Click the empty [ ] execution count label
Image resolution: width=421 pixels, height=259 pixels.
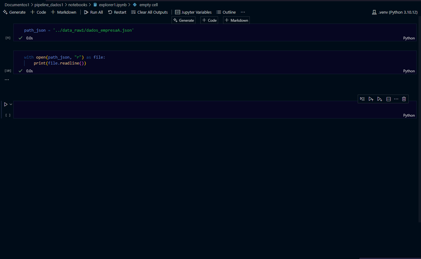[x=8, y=115]
